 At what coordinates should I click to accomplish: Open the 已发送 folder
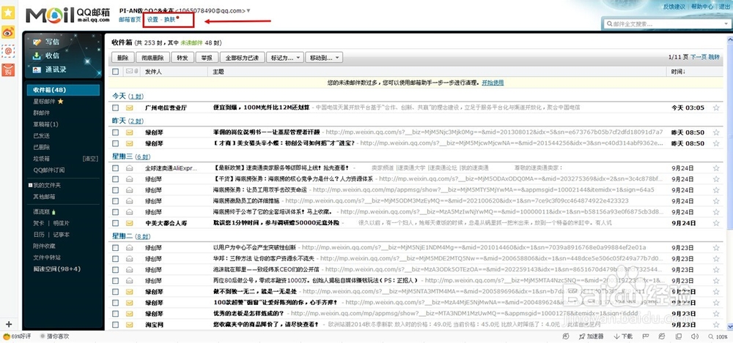[x=41, y=136]
